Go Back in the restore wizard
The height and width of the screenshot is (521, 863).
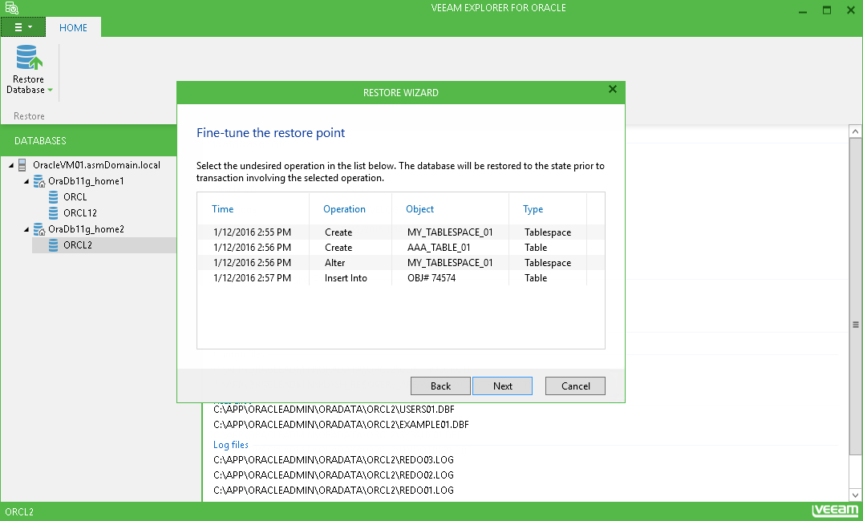point(440,386)
